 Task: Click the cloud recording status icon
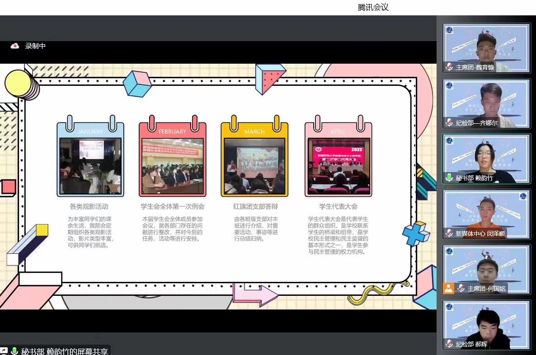[15, 46]
